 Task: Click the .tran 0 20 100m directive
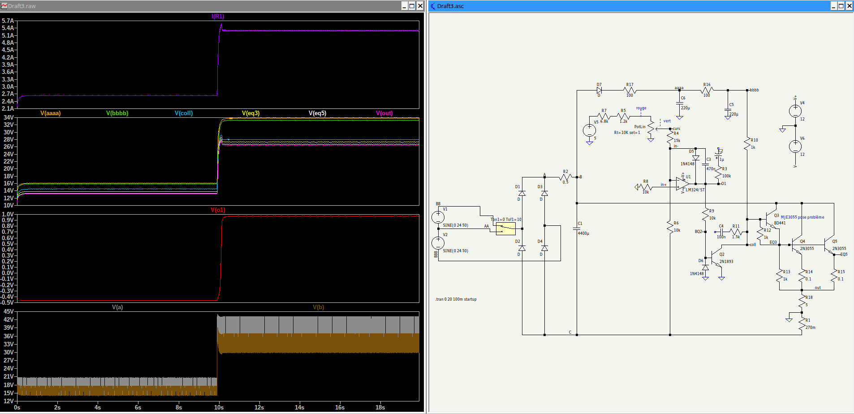(456, 299)
